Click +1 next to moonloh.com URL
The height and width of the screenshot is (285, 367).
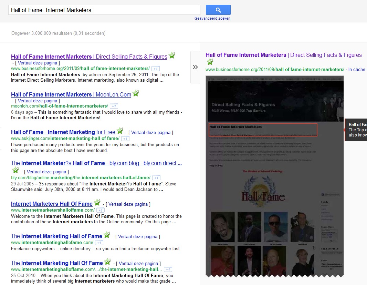coord(114,106)
